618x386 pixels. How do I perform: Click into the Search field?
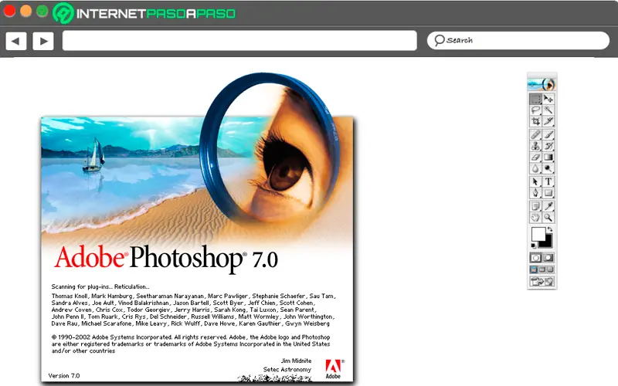point(518,40)
